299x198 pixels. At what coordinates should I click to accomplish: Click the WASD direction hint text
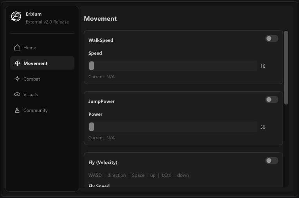139,175
